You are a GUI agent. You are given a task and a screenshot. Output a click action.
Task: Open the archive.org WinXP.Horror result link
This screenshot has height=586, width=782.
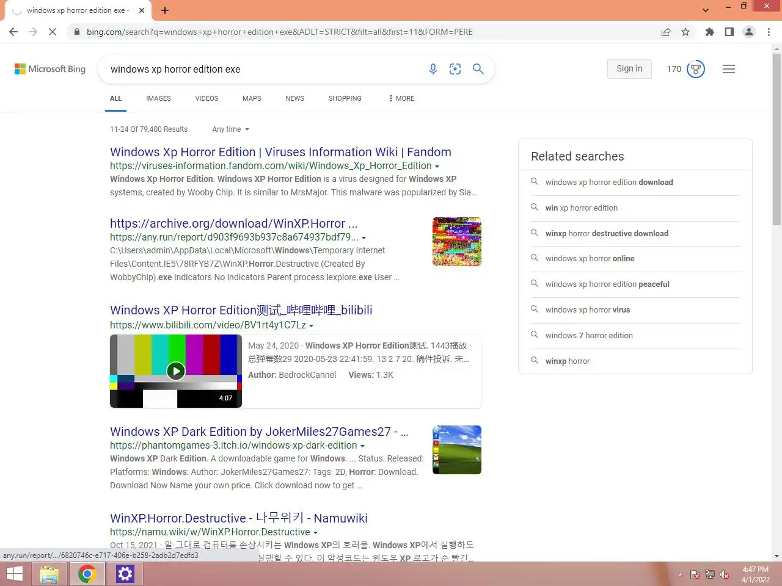tap(233, 223)
